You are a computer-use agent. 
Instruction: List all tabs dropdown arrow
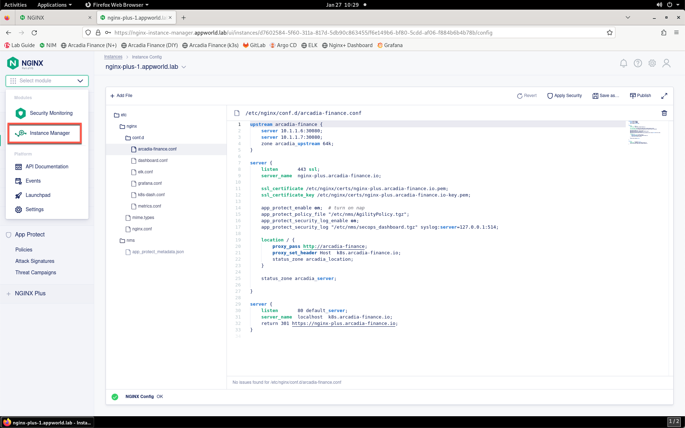coord(628,17)
